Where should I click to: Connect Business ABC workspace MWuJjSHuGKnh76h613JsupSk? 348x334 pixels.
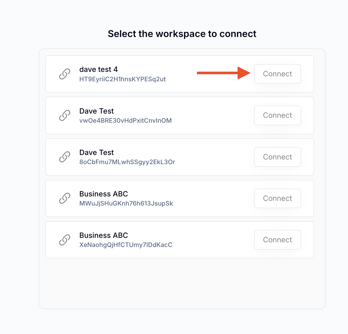pos(277,198)
